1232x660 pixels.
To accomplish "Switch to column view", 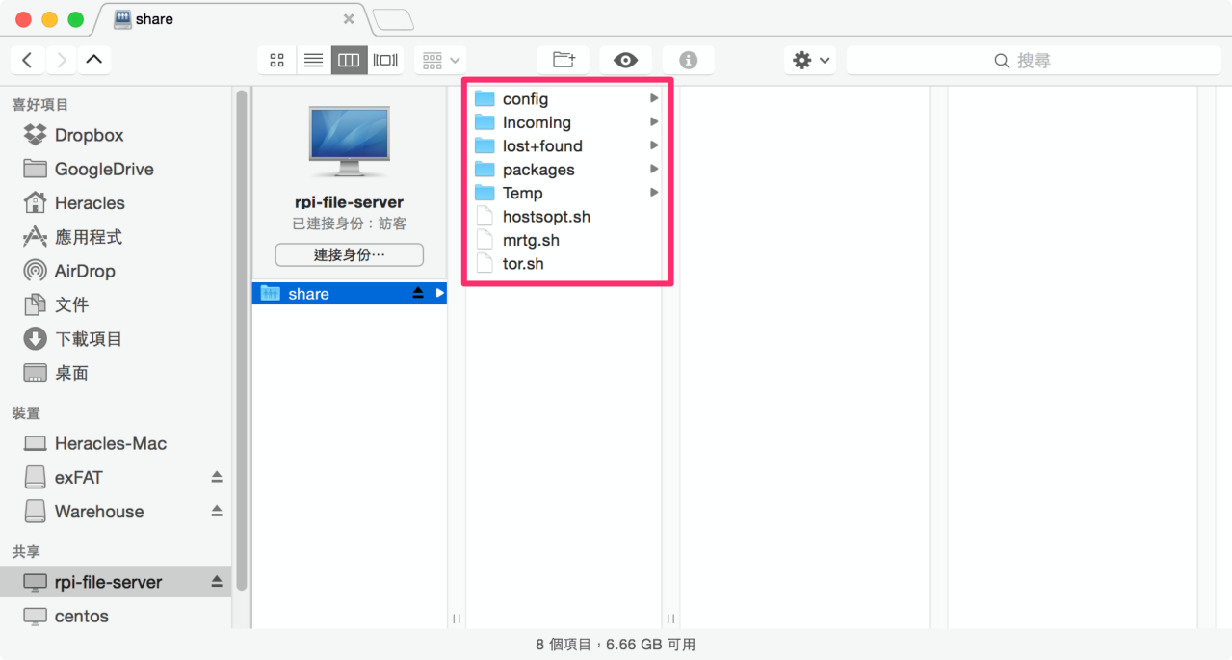I will pos(349,60).
